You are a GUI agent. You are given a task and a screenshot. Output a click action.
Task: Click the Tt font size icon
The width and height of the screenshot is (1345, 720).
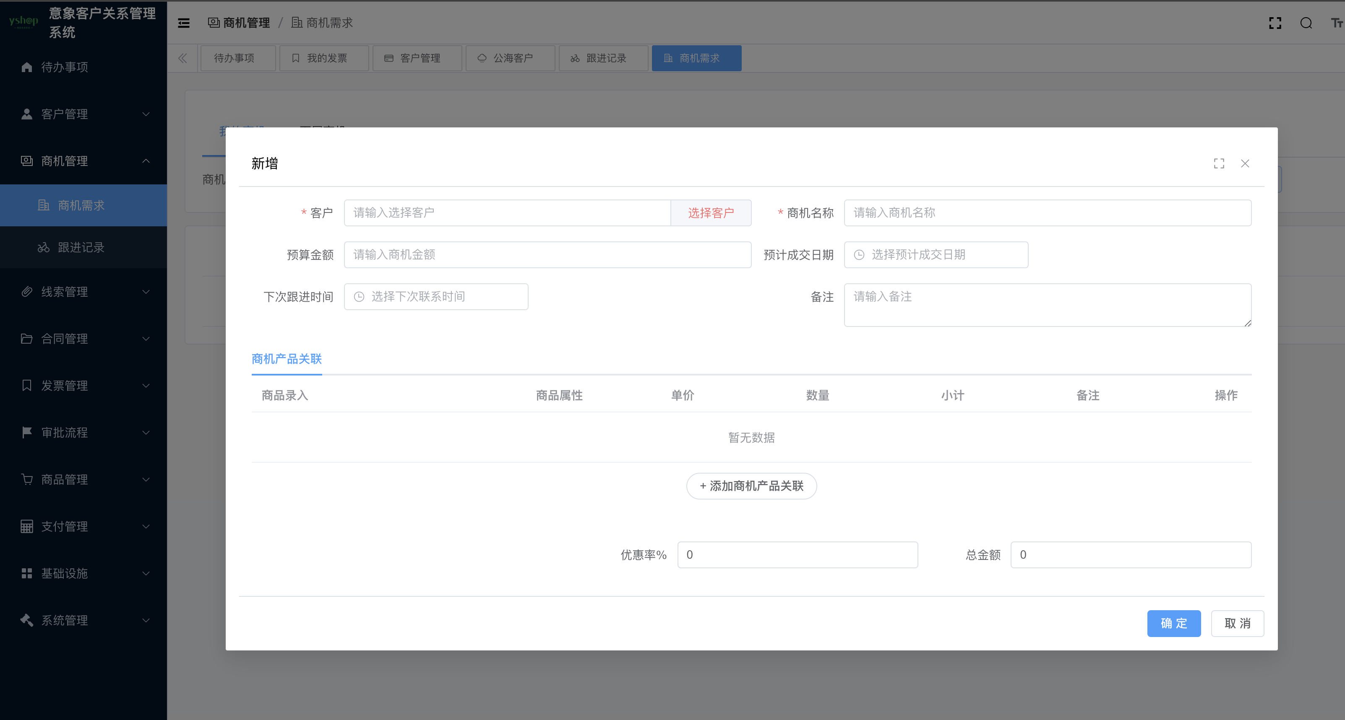tap(1338, 23)
